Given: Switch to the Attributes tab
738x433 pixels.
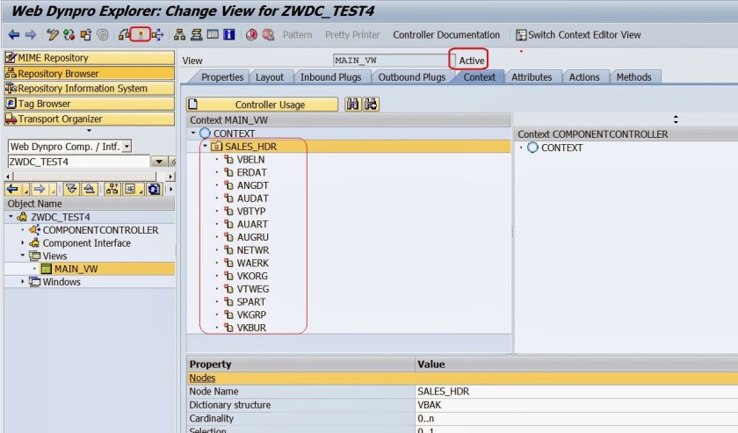Looking at the screenshot, I should click(532, 77).
